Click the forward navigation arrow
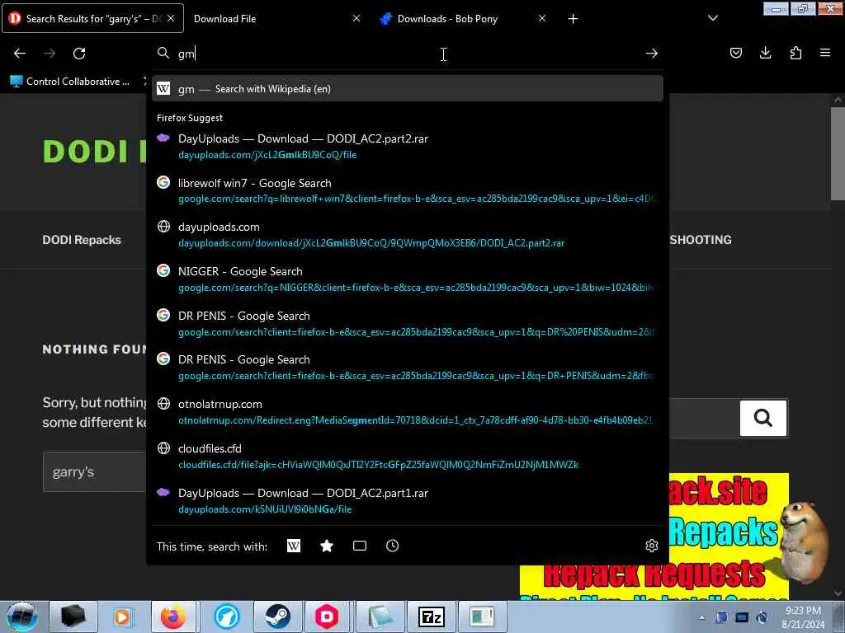 pos(50,54)
